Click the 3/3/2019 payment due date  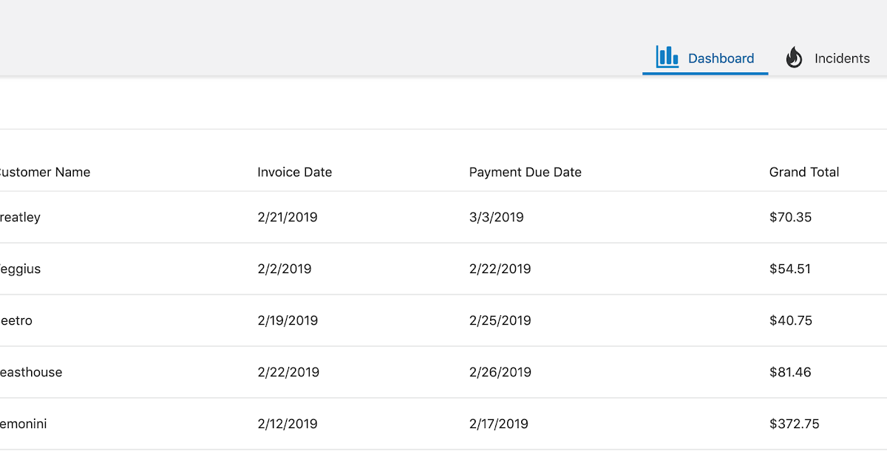496,217
